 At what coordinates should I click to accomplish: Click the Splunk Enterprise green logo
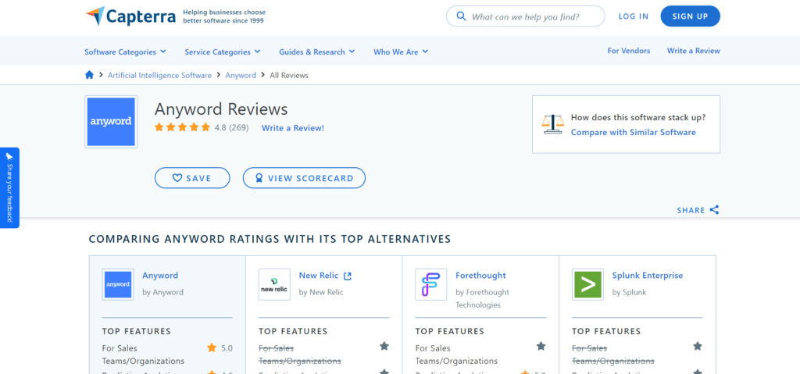(587, 284)
